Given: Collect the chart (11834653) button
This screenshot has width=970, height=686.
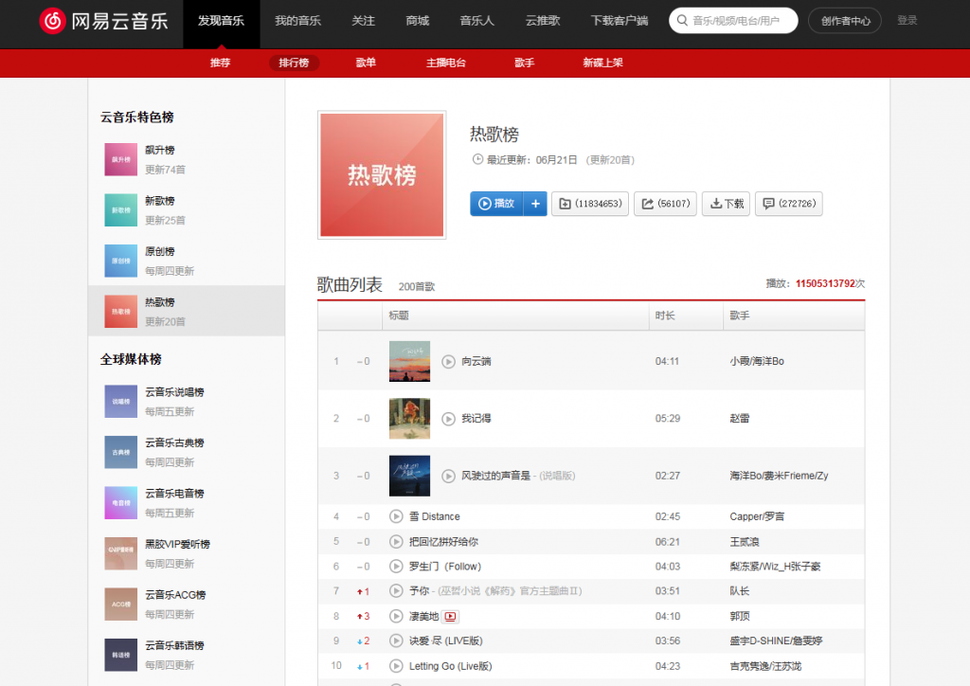Looking at the screenshot, I should (590, 204).
